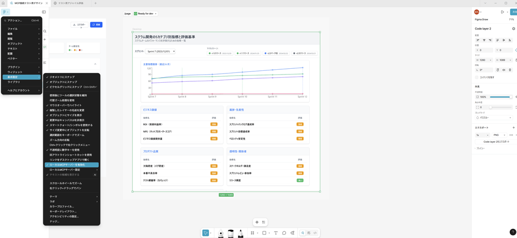Select the Rectangle shape tool
The width and height of the screenshot is (517, 238).
pos(264,233)
